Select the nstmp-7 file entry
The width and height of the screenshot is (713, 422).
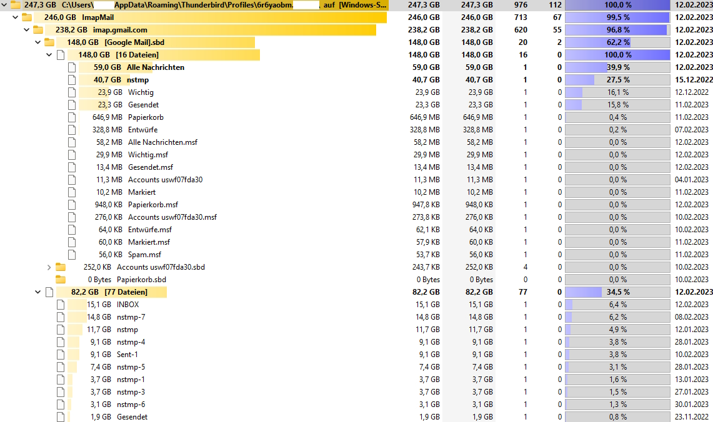click(x=131, y=317)
